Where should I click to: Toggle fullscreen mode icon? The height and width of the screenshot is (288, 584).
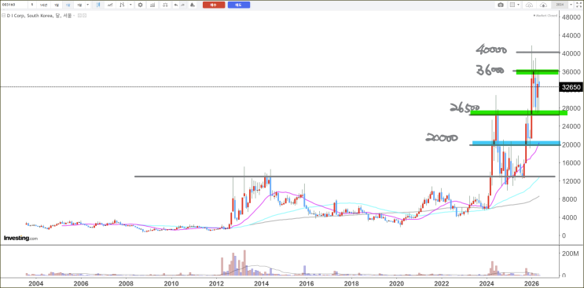tap(578, 5)
